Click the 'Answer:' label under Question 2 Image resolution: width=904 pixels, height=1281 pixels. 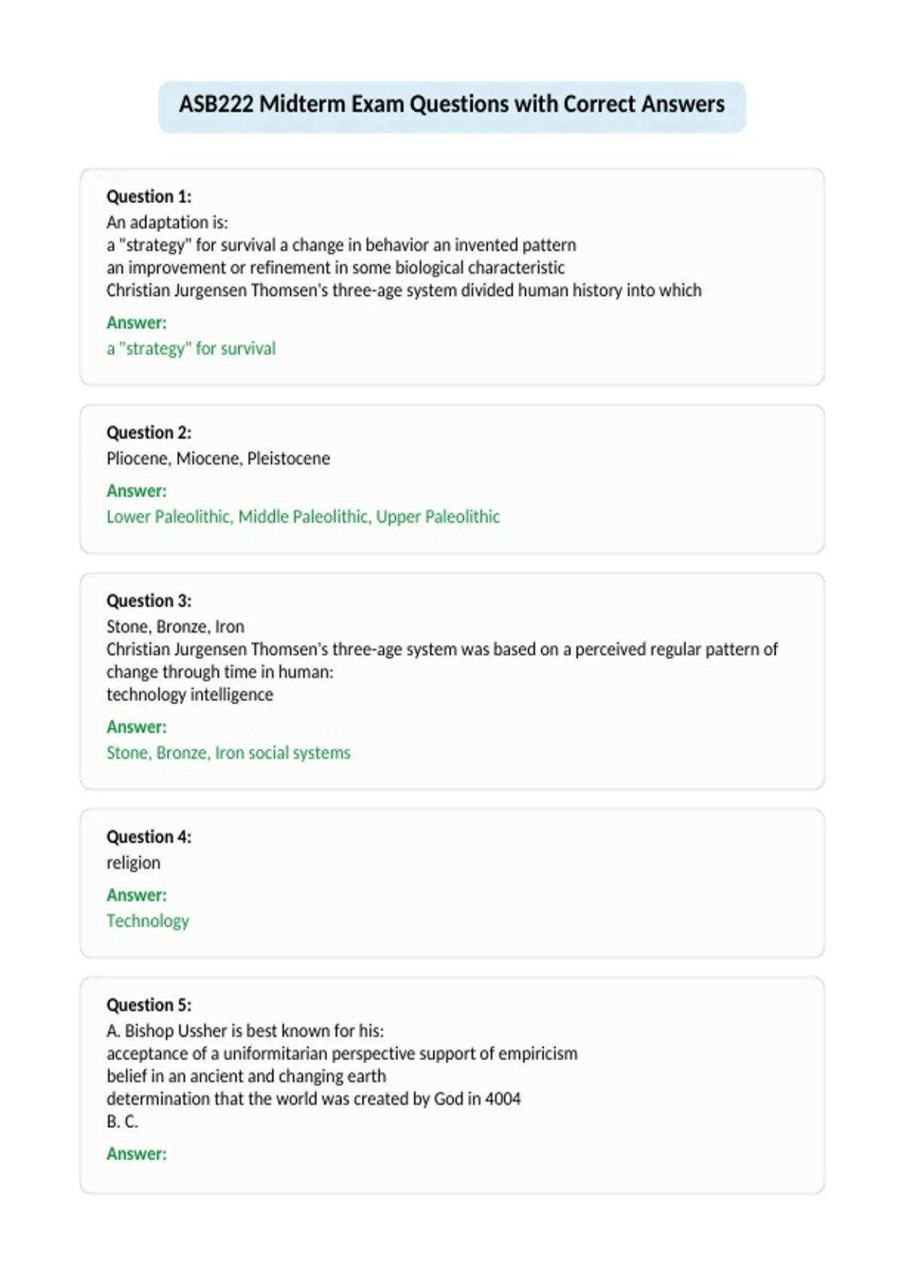[136, 491]
